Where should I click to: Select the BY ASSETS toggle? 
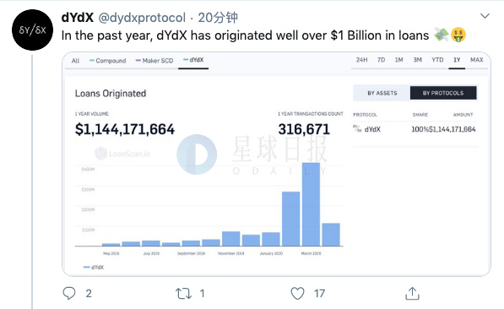click(x=382, y=93)
